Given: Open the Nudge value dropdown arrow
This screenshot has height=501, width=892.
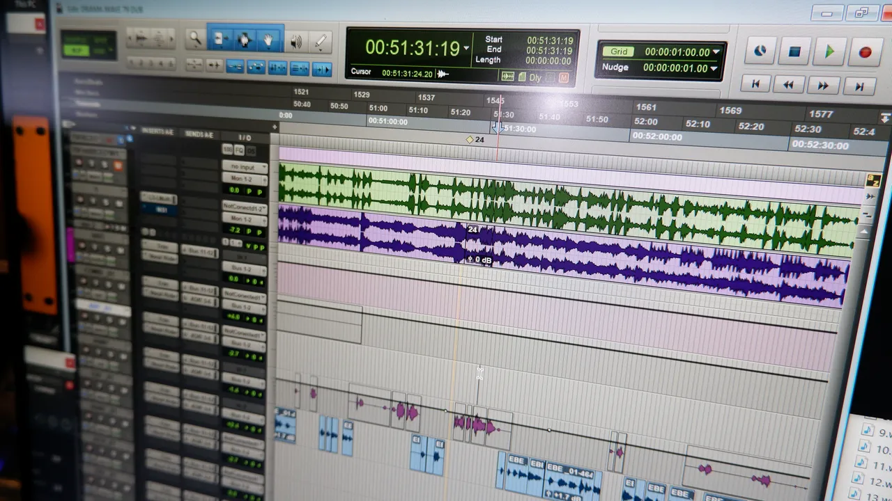Looking at the screenshot, I should pos(713,68).
